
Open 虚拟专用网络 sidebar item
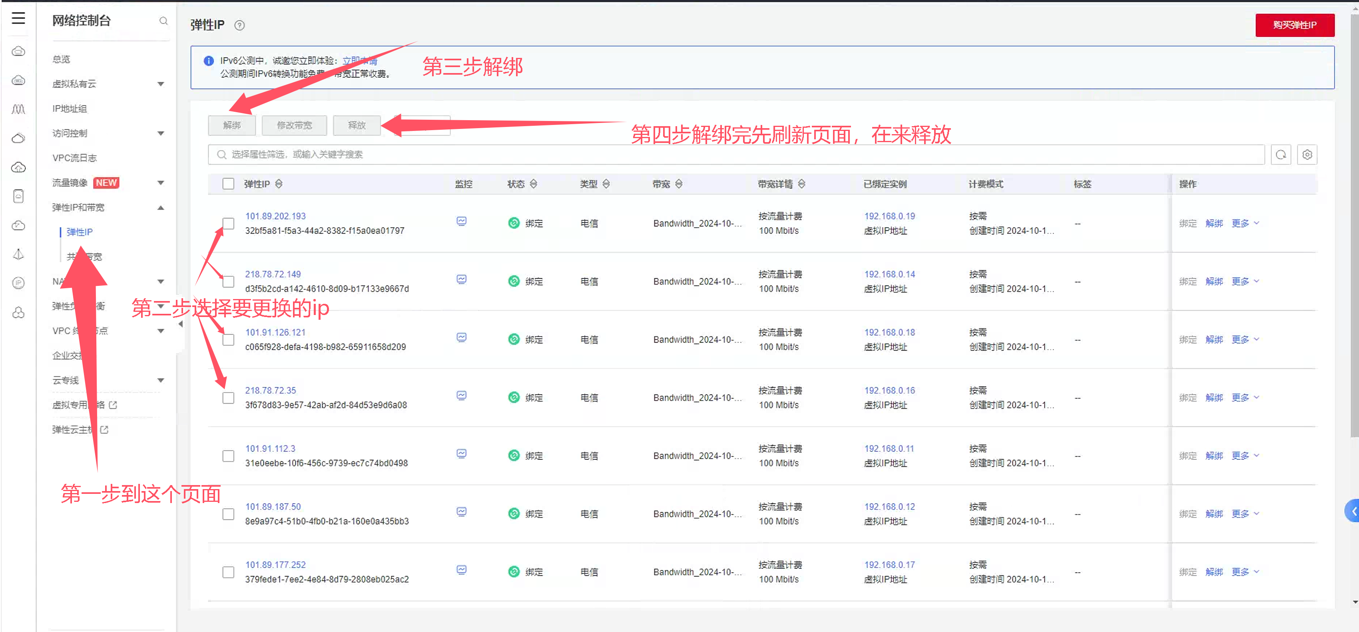78,405
